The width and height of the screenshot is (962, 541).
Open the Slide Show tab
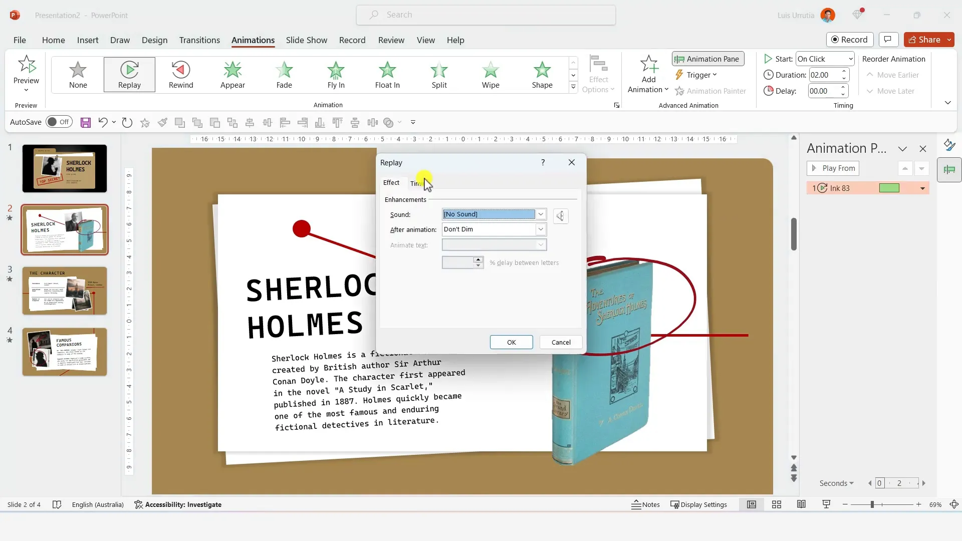pos(306,40)
